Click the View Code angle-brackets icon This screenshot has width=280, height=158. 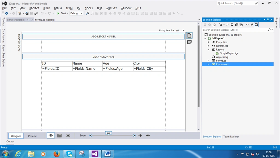pyautogui.click(x=247, y=25)
